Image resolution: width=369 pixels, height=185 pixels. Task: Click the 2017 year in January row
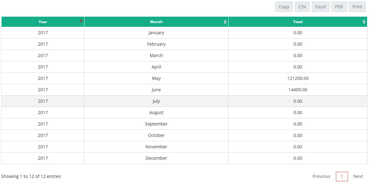[43, 33]
